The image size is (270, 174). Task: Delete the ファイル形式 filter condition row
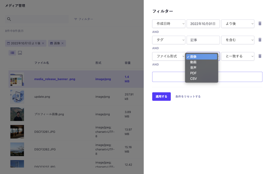click(260, 56)
